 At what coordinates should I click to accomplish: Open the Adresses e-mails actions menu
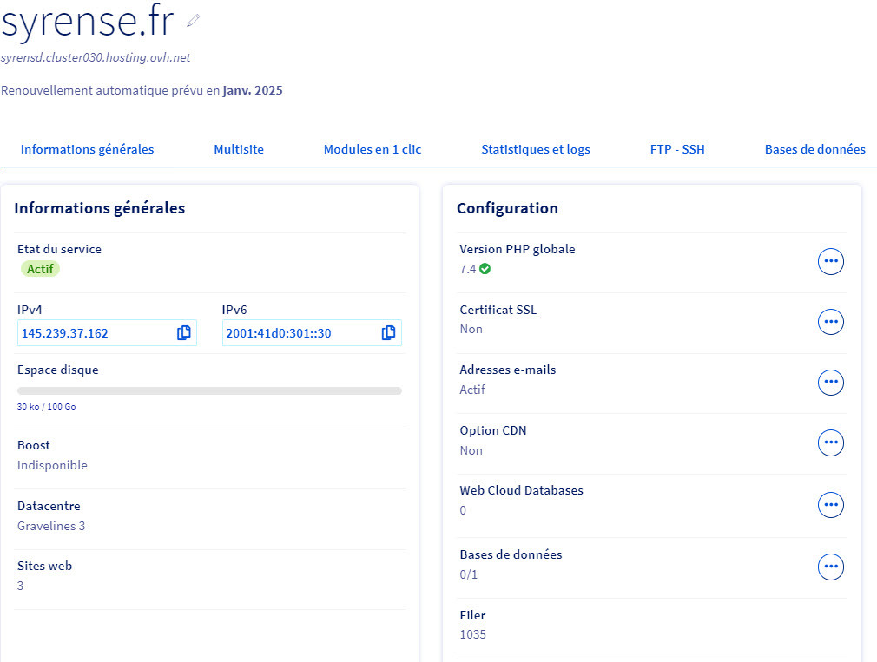coord(831,382)
